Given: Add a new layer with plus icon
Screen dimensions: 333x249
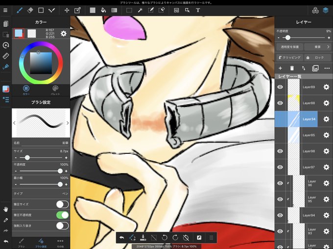Looking at the screenshot, I should point(280,68).
